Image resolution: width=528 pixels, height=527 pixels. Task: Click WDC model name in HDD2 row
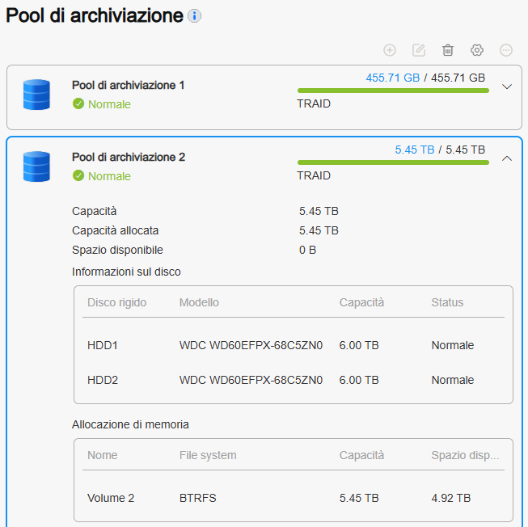tap(251, 380)
